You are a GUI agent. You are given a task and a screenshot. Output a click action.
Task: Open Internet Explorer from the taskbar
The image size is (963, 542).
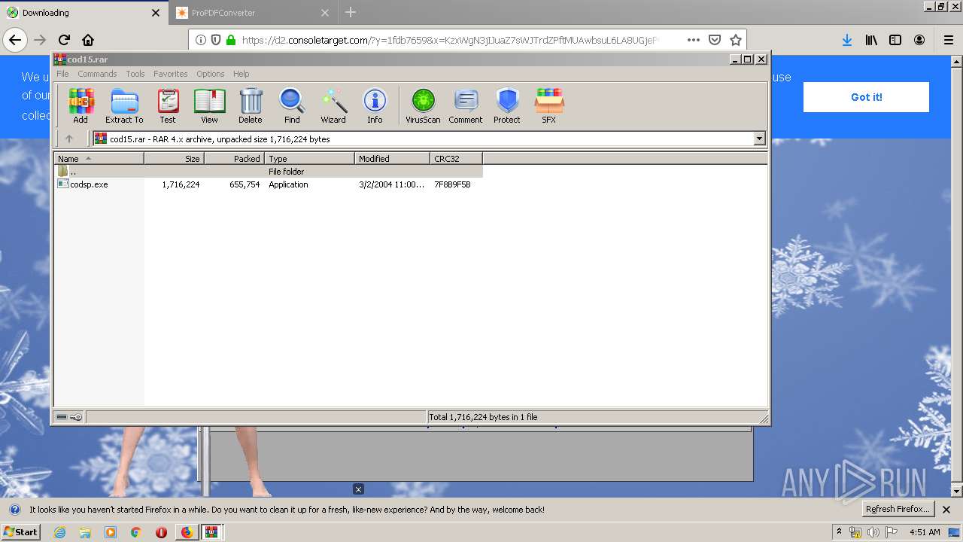(x=59, y=532)
